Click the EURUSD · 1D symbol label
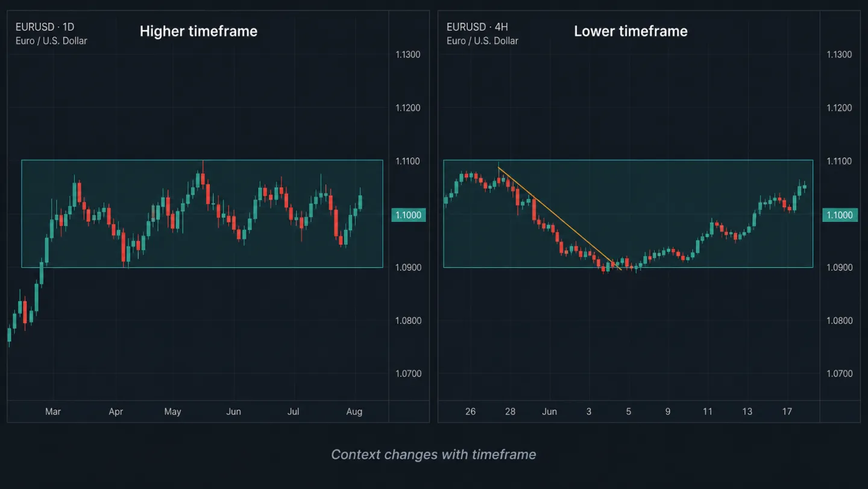The image size is (868, 489). [45, 27]
